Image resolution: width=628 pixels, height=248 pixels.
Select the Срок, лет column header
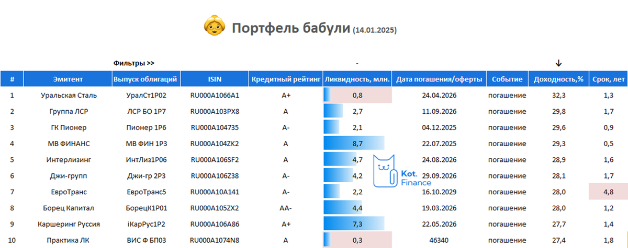608,79
